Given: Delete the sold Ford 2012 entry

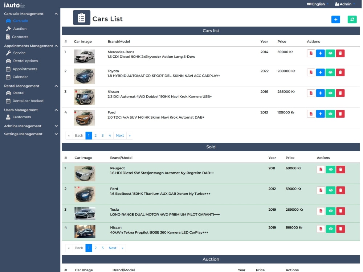Looking at the screenshot, I should click(340, 190).
